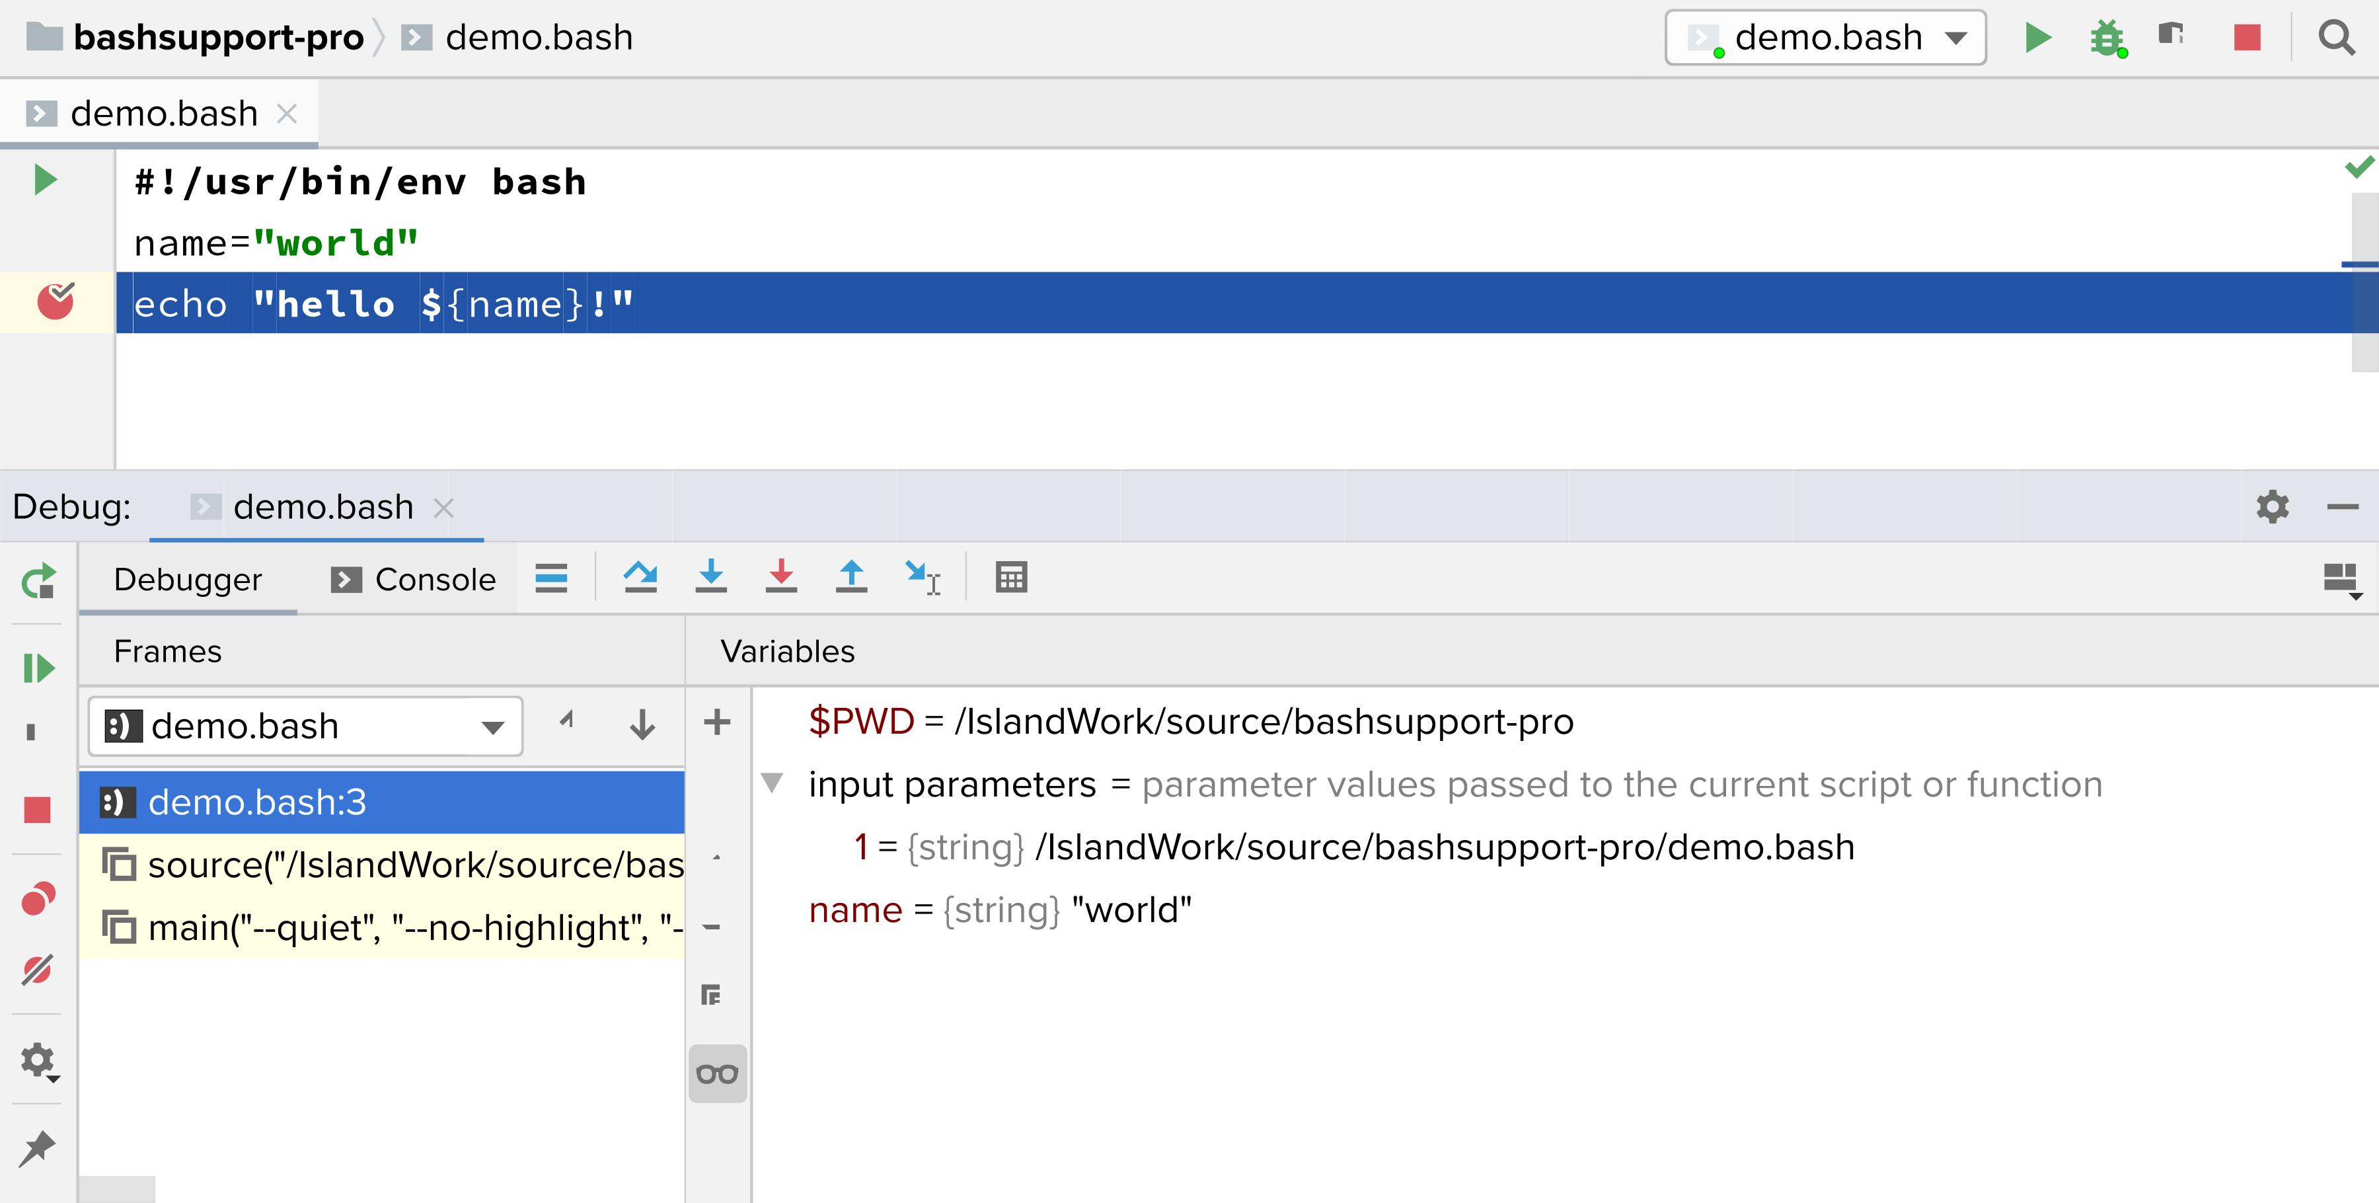Click the Step Over debugger icon
Viewport: 2379px width, 1203px height.
[x=640, y=578]
